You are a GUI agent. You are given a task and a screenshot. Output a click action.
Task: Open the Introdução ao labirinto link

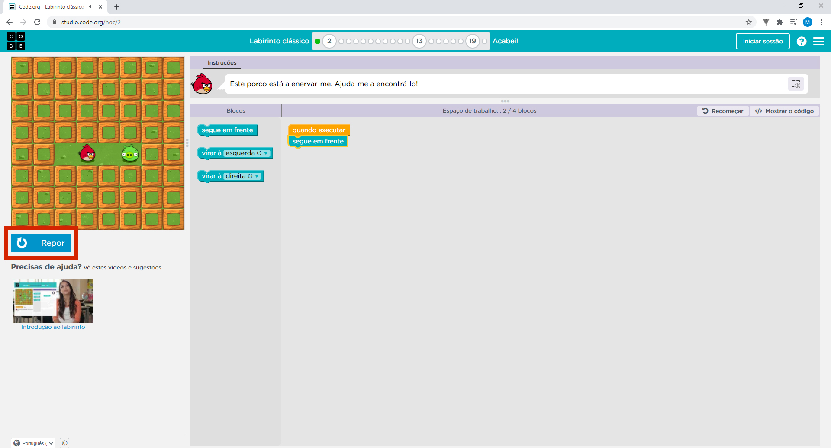(x=53, y=327)
